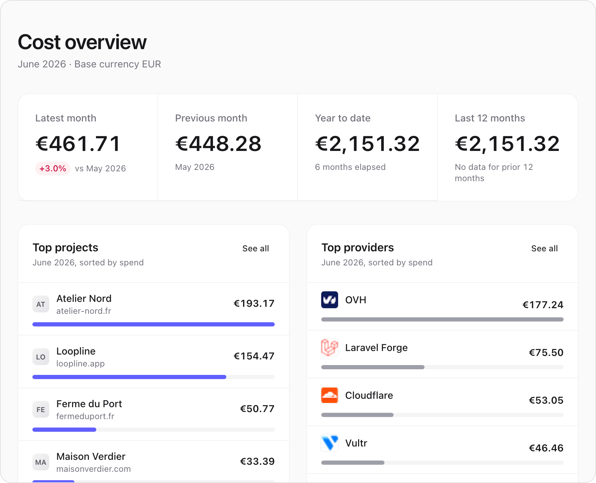This screenshot has width=596, height=483.
Task: Click the Loopline spend progress bar
Action: [x=154, y=377]
